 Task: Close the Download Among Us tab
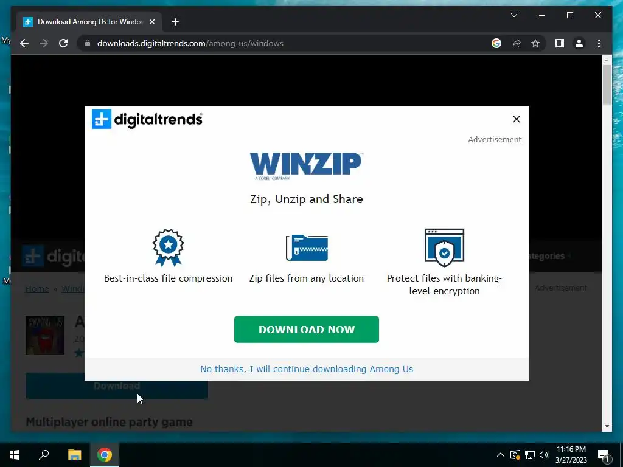[x=151, y=22]
